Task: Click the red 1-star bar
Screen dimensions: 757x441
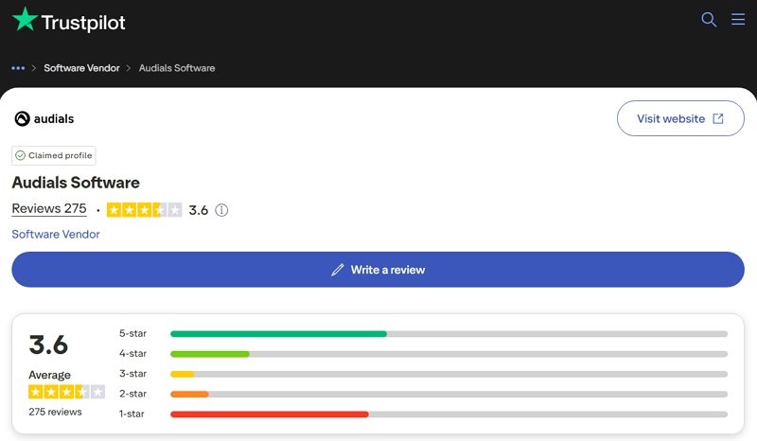Action: 270,415
